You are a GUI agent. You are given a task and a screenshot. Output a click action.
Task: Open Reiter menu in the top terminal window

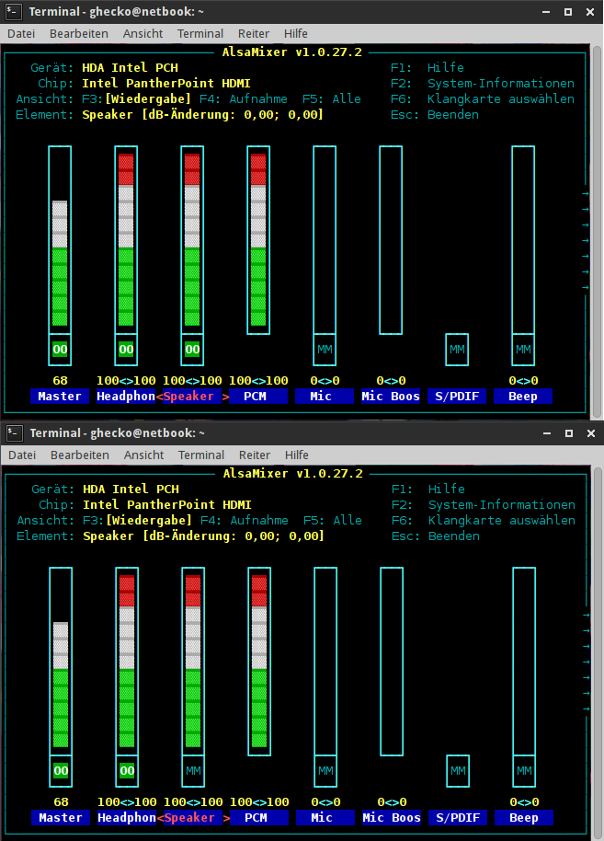pos(254,33)
